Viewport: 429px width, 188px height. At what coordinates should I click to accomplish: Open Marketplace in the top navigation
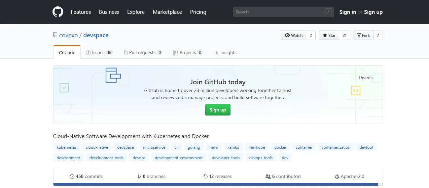[167, 12]
